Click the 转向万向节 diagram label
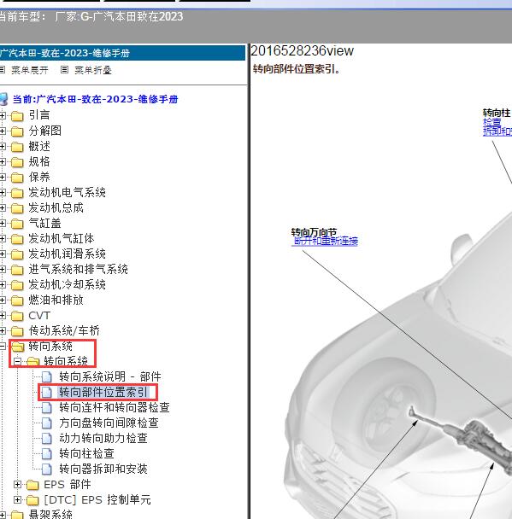 [x=314, y=232]
